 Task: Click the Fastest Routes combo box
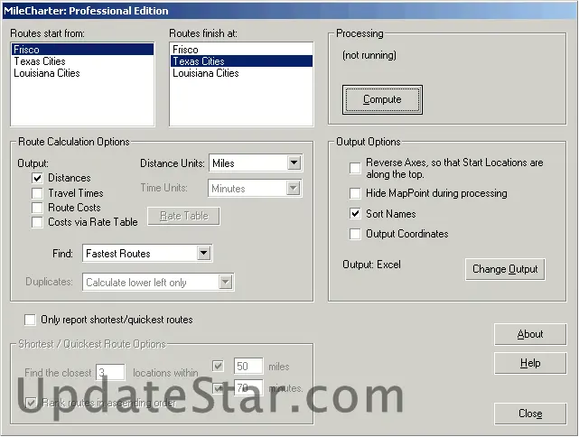coord(147,253)
